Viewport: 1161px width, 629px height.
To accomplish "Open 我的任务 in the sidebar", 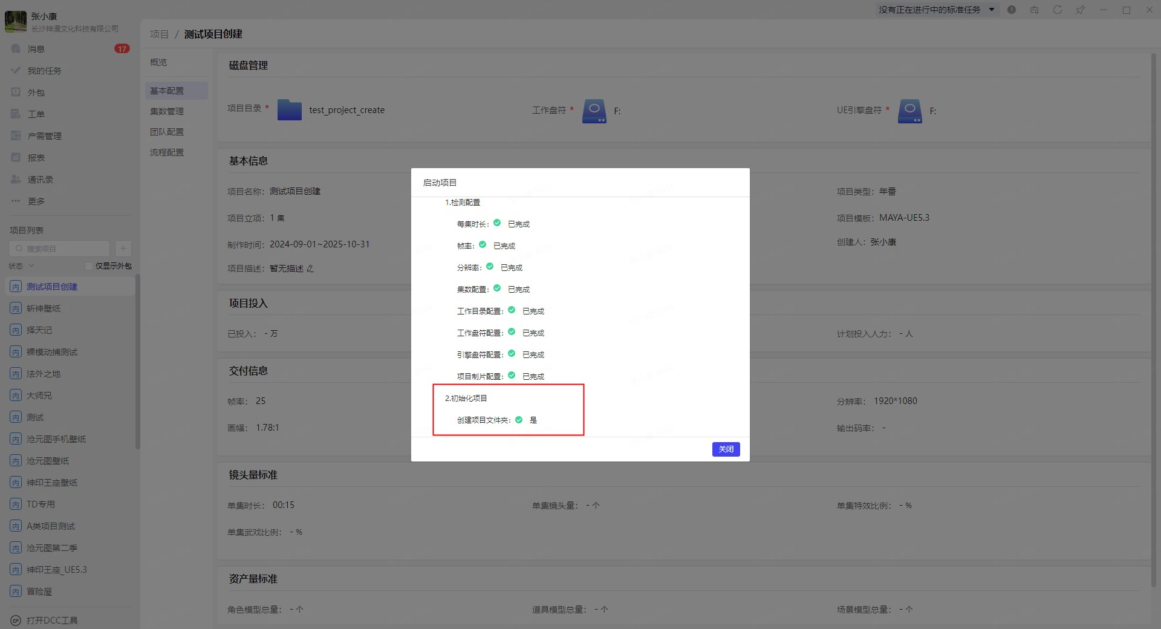I will tap(44, 71).
